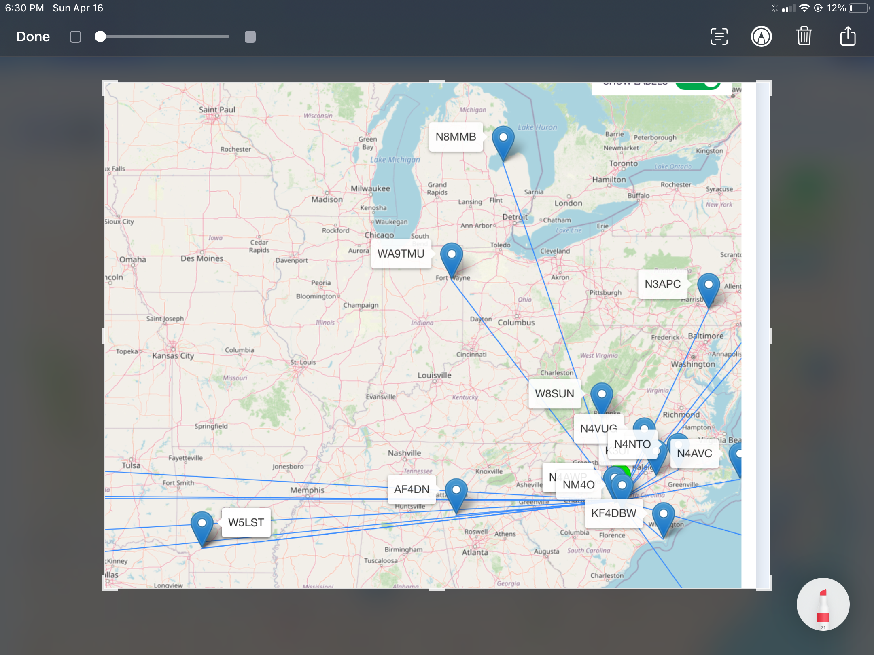Click the W8SUN callsign label

pyautogui.click(x=554, y=394)
